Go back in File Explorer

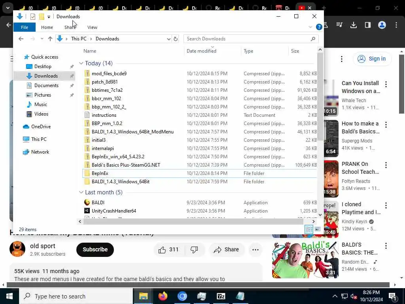pos(21,39)
